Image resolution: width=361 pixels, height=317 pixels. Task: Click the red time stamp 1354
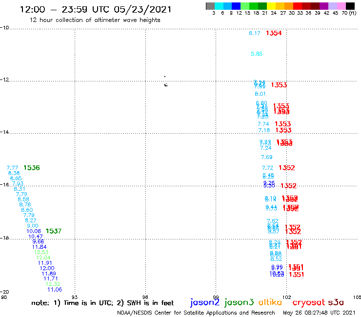[274, 33]
